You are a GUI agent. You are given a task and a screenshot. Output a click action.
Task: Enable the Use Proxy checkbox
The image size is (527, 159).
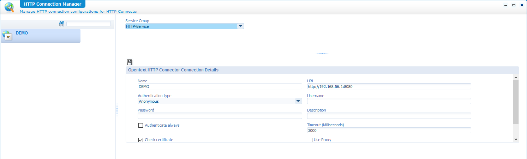click(x=310, y=140)
